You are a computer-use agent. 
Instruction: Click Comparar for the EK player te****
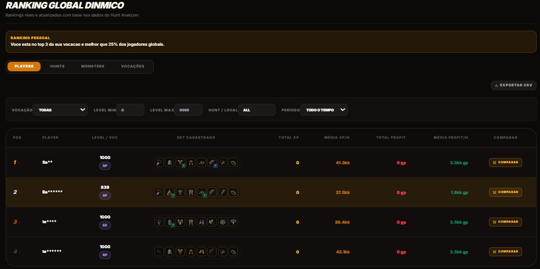point(505,222)
